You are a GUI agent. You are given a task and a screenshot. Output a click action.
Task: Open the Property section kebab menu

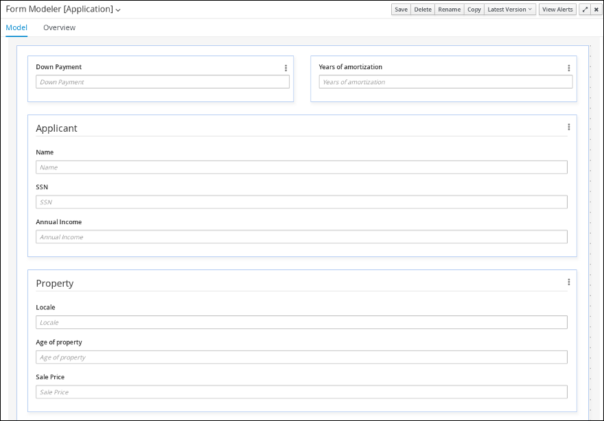tap(568, 282)
